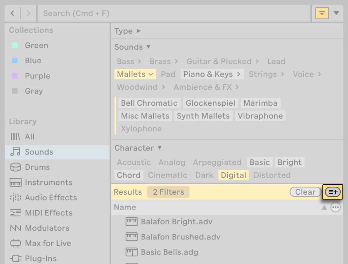
Task: Toggle the Synth Mallets tag
Action: [203, 116]
